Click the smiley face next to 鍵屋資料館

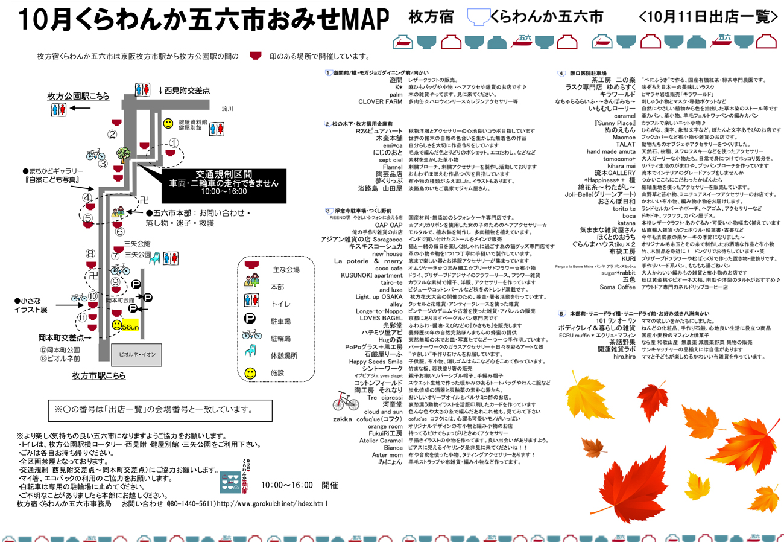tap(168, 124)
